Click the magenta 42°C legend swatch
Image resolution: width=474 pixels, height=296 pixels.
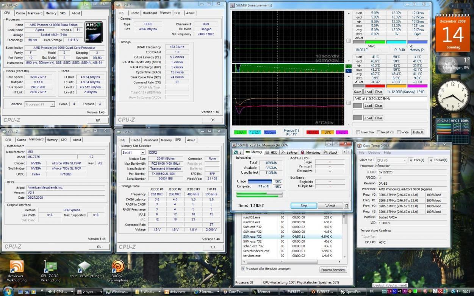coord(342,132)
